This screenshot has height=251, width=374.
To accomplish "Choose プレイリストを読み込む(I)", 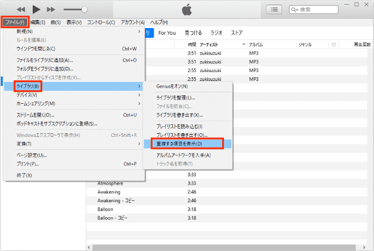I will tap(188, 127).
